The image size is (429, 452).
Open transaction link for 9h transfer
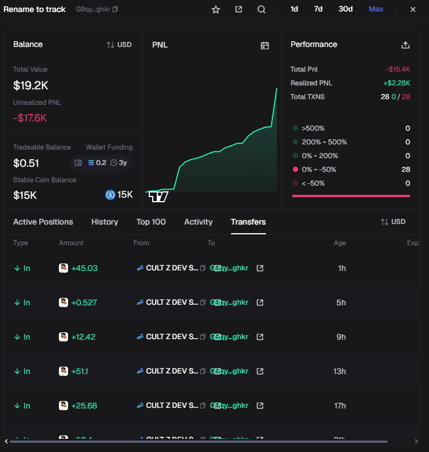tap(260, 337)
